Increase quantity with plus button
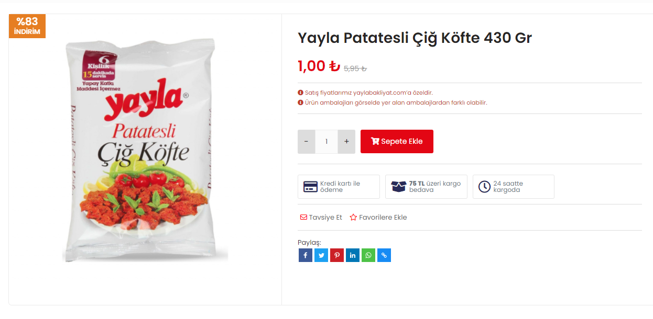The height and width of the screenshot is (319, 653). pyautogui.click(x=346, y=142)
